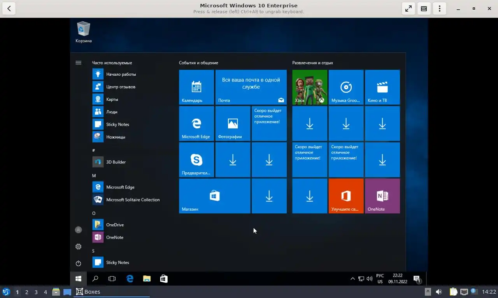
Task: Open the Улучшите св... Office tile
Action: (x=346, y=196)
